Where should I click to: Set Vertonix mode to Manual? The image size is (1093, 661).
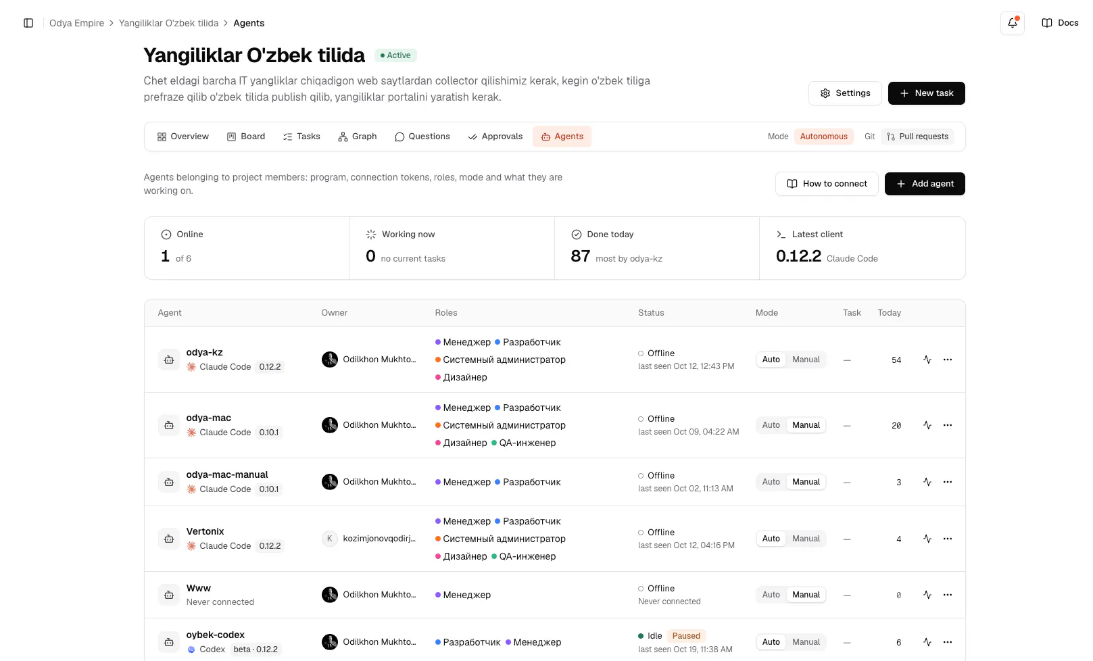pos(806,539)
